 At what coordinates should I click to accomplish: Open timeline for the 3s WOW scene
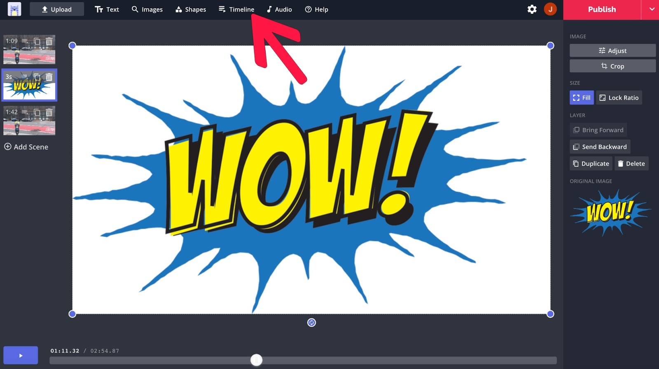pyautogui.click(x=25, y=77)
